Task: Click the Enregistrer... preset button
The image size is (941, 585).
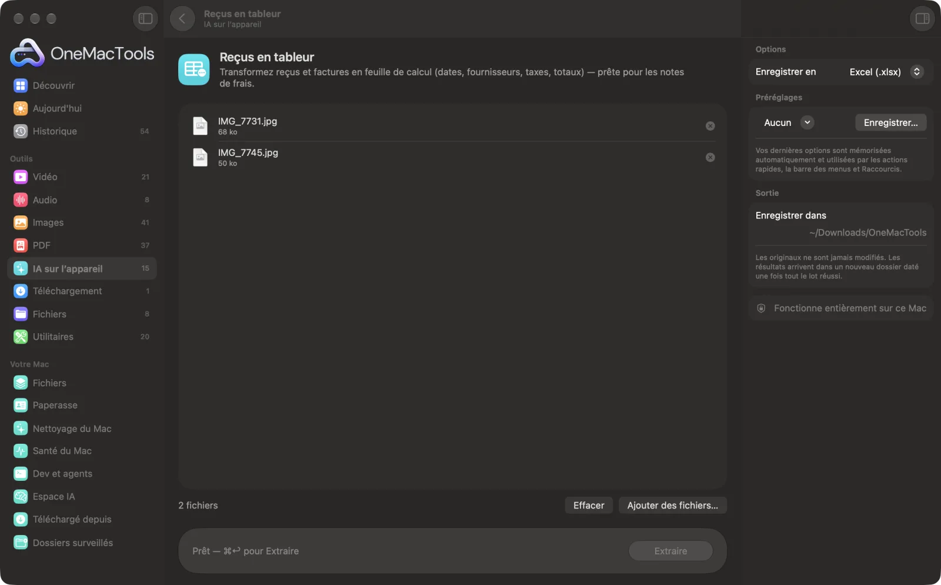Action: pos(890,122)
